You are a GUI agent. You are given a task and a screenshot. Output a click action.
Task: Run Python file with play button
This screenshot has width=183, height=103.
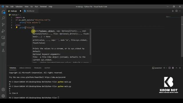point(173,11)
